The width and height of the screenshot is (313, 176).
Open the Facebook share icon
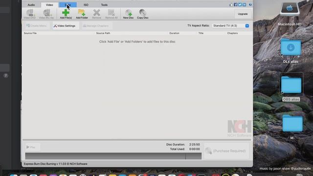236,4
